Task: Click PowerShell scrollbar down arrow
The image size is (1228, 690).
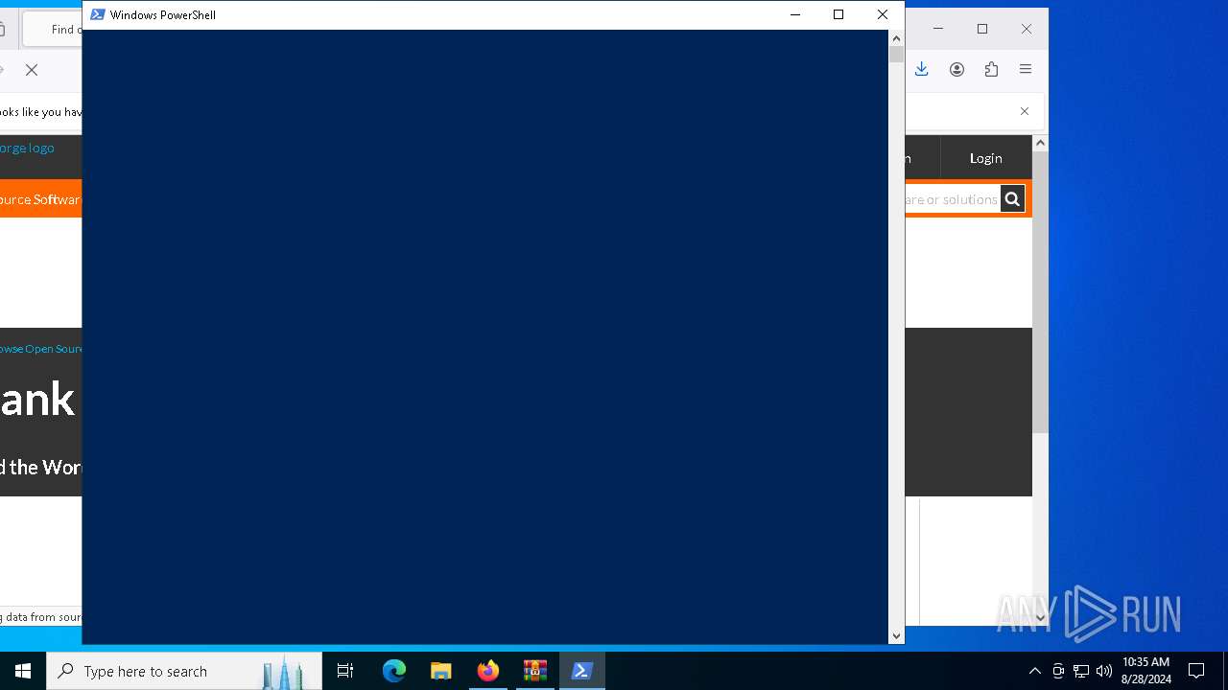Action: tap(896, 635)
